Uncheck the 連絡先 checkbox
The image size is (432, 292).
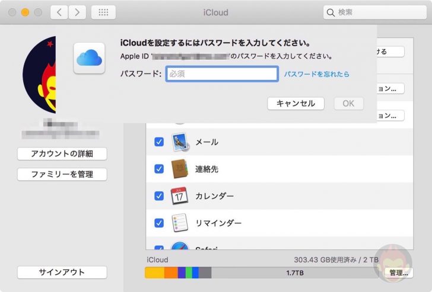click(x=159, y=169)
